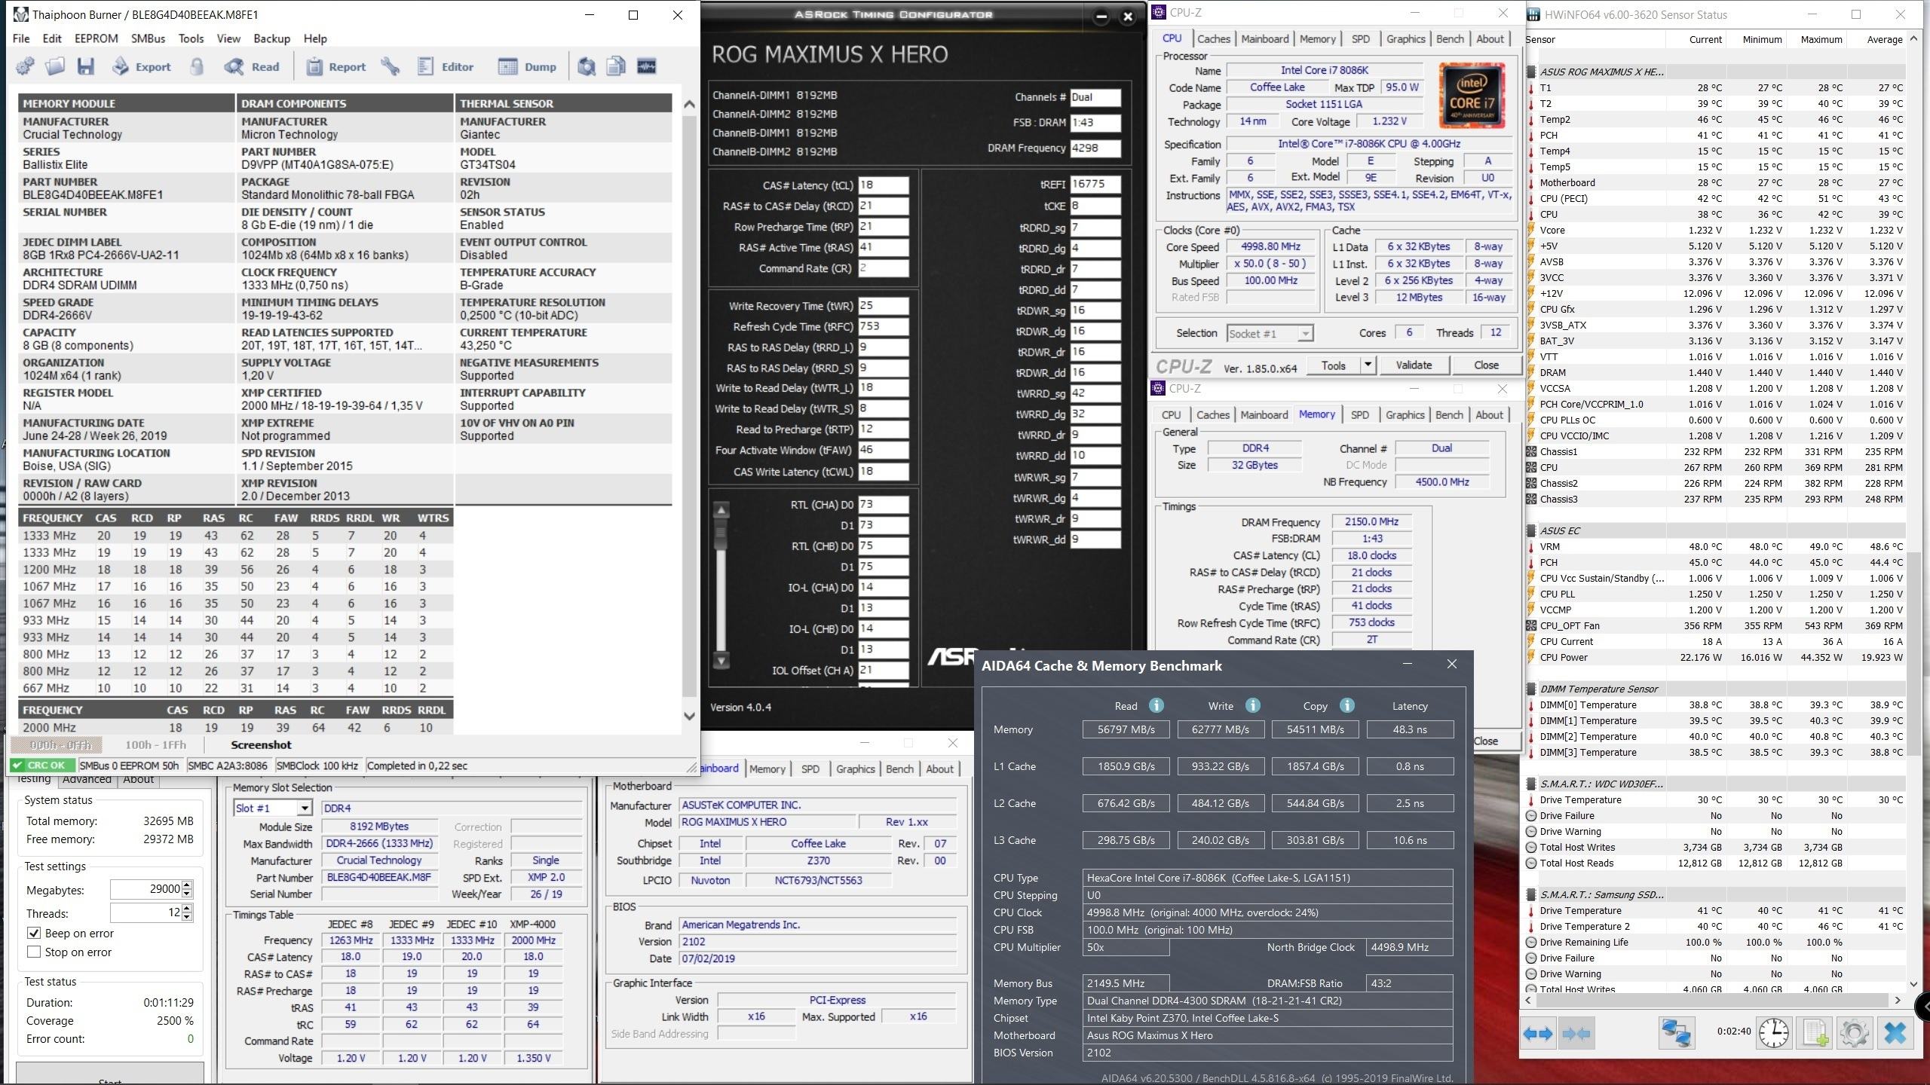Click the CAS# Latency (tCL) field in Timing Configurator
Viewport: 1930px width, 1085px height.
click(883, 185)
